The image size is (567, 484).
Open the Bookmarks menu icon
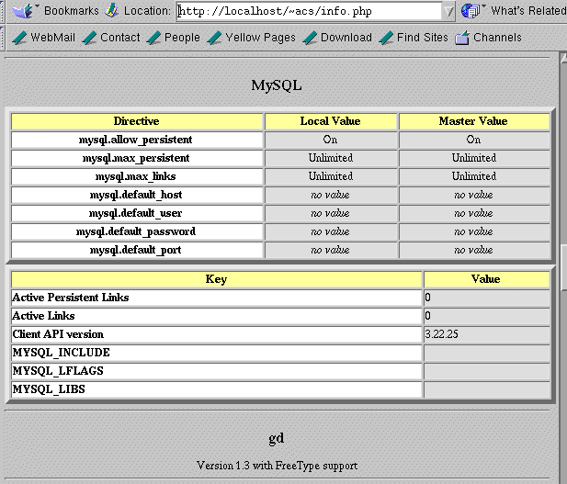click(x=23, y=11)
